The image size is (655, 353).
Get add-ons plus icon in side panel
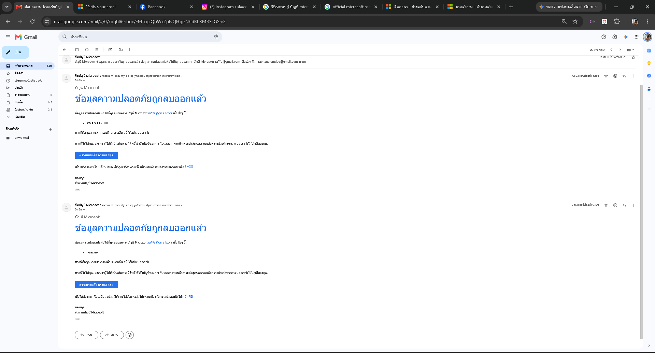pyautogui.click(x=649, y=109)
